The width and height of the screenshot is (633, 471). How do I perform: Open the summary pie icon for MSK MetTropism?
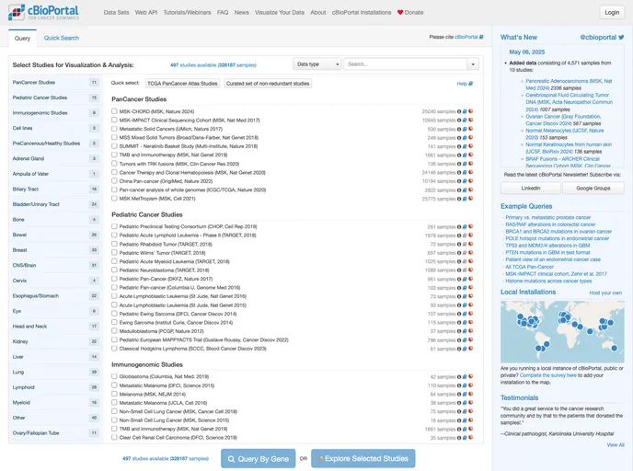pos(471,199)
